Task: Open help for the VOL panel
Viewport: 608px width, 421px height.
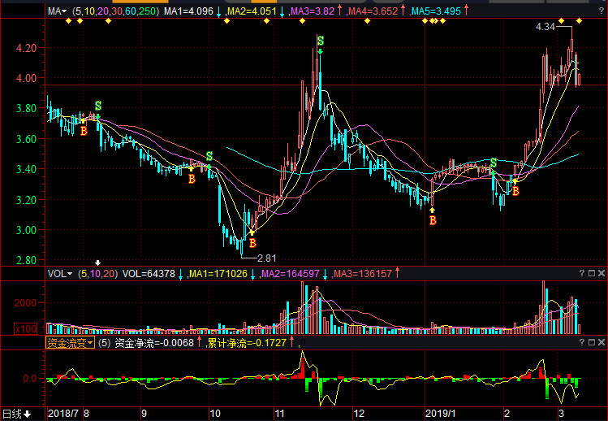Action: pyautogui.click(x=582, y=273)
